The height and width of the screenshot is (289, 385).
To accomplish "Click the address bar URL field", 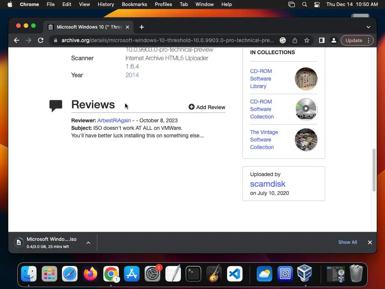I will click(167, 40).
